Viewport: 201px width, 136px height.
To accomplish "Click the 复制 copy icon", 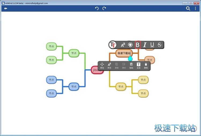I will point(117,66).
